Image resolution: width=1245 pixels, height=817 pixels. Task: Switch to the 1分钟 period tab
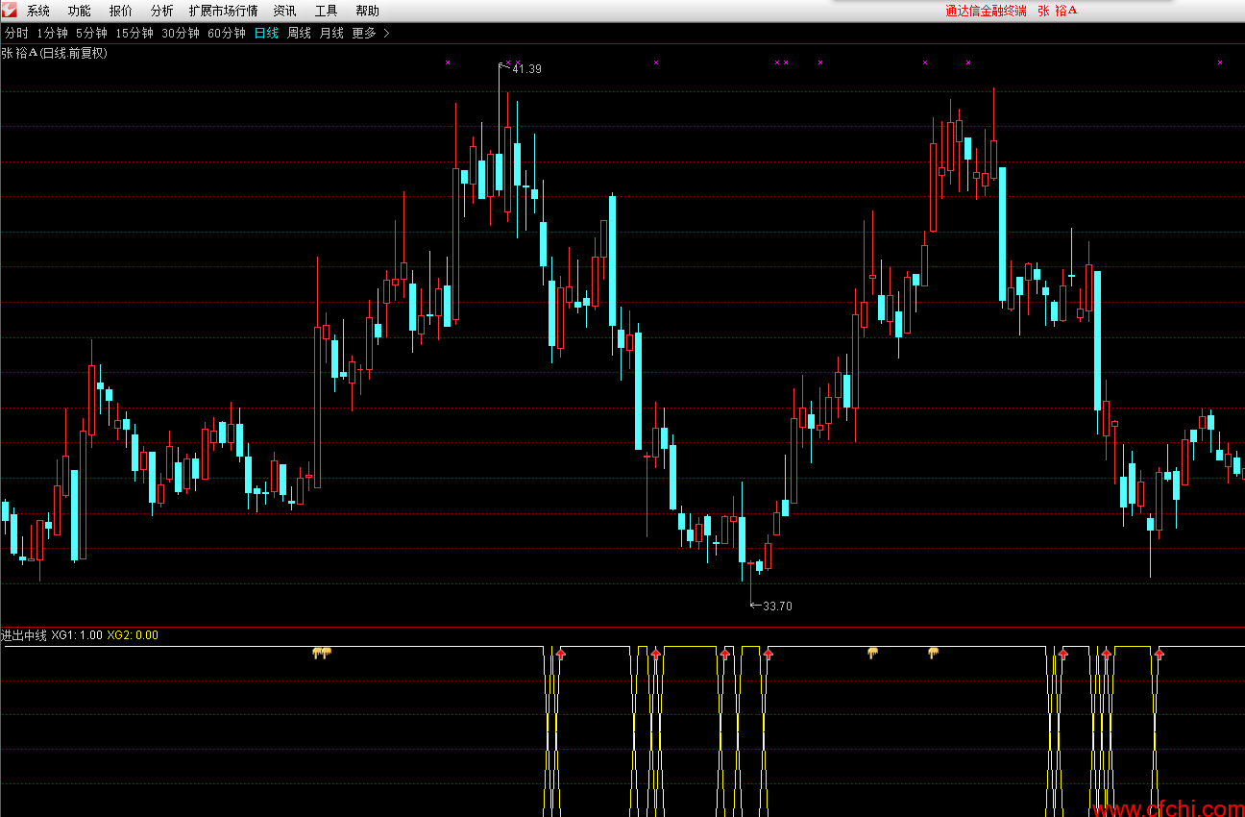pyautogui.click(x=52, y=33)
